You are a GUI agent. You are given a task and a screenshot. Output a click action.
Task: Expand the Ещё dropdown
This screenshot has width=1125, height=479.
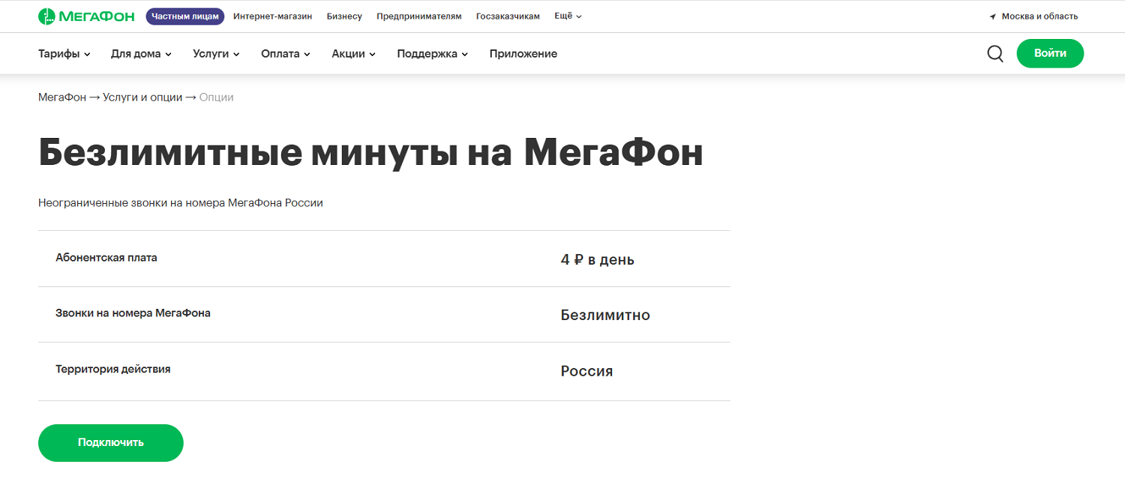coord(568,16)
